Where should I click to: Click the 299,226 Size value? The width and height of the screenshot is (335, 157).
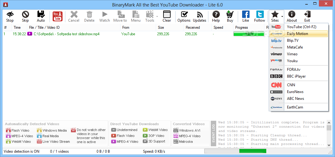coord(163,34)
